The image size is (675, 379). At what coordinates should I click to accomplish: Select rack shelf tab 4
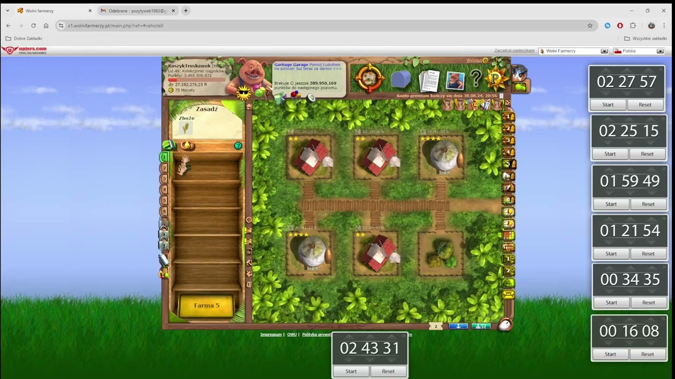164,189
